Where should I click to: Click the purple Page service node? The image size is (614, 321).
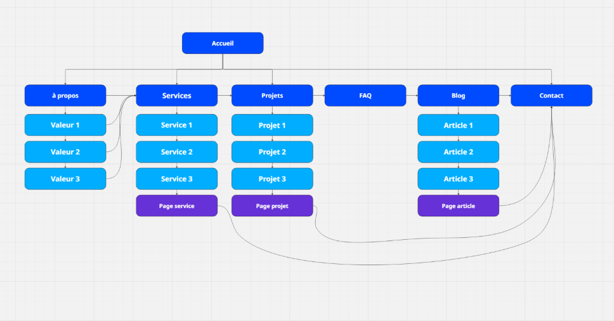tap(176, 206)
